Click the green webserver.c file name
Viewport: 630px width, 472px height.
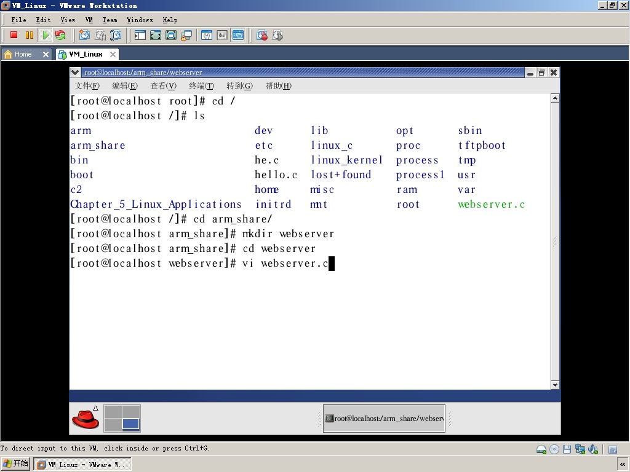(492, 204)
